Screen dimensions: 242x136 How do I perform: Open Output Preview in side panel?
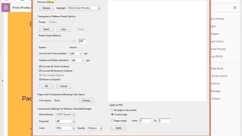pos(217,19)
